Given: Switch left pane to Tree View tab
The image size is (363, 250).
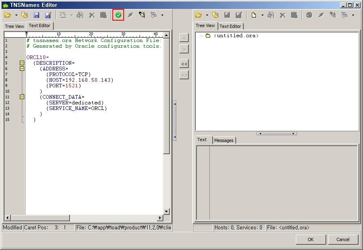Looking at the screenshot, I should [x=15, y=26].
